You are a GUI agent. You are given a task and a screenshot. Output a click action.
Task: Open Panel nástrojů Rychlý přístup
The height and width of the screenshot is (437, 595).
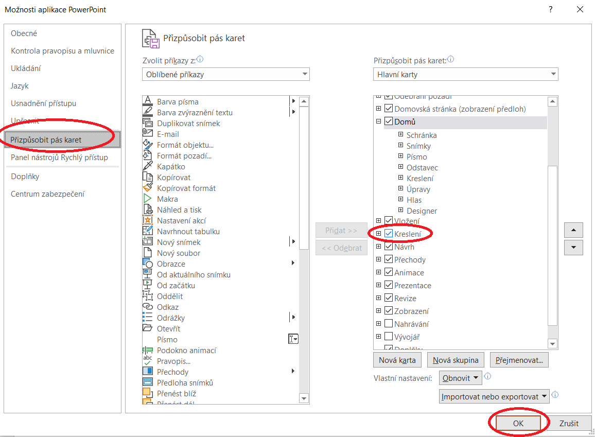coord(60,158)
